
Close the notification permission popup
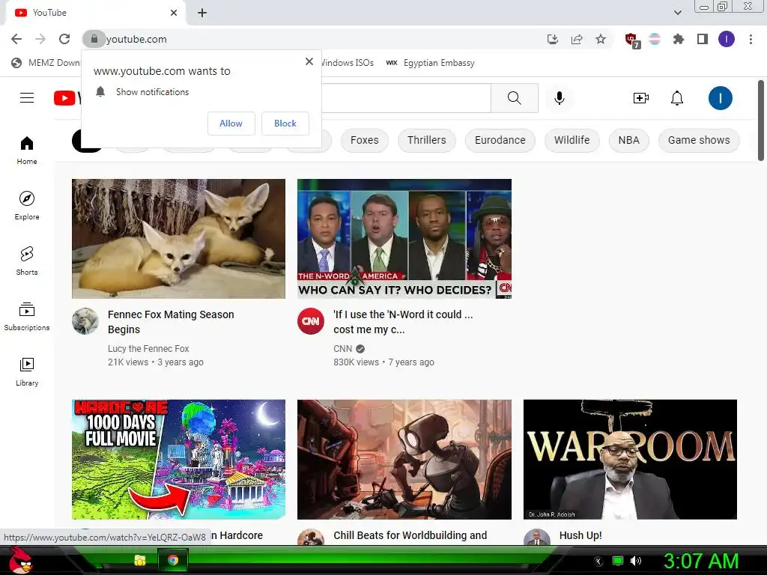(x=309, y=61)
